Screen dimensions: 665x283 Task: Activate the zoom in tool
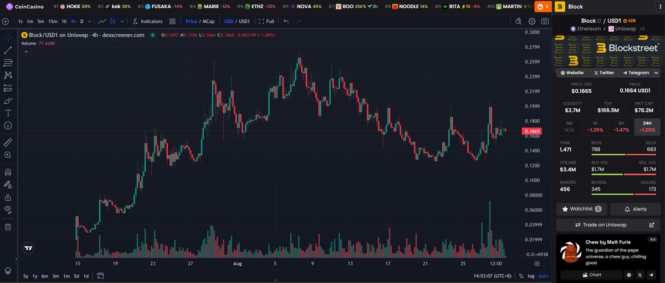tap(8, 155)
